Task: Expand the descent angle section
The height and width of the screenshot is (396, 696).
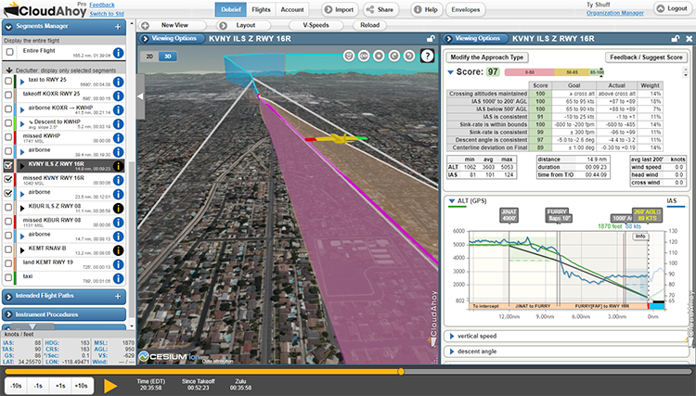Action: pos(452,351)
